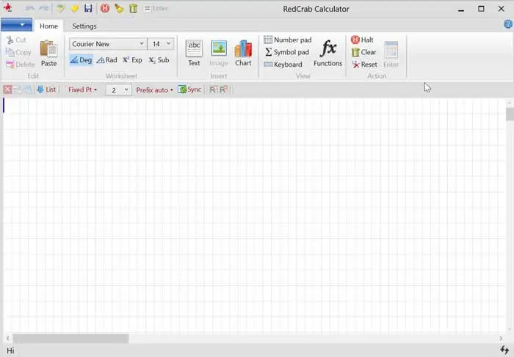Click the Clear action button

click(x=363, y=52)
